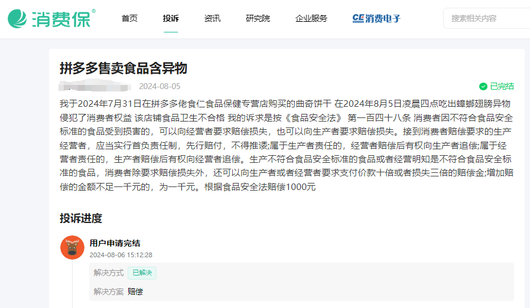This screenshot has width=530, height=308.
Task: Click the timestamp 2024-08-06 15:12:28
Action: (x=121, y=255)
